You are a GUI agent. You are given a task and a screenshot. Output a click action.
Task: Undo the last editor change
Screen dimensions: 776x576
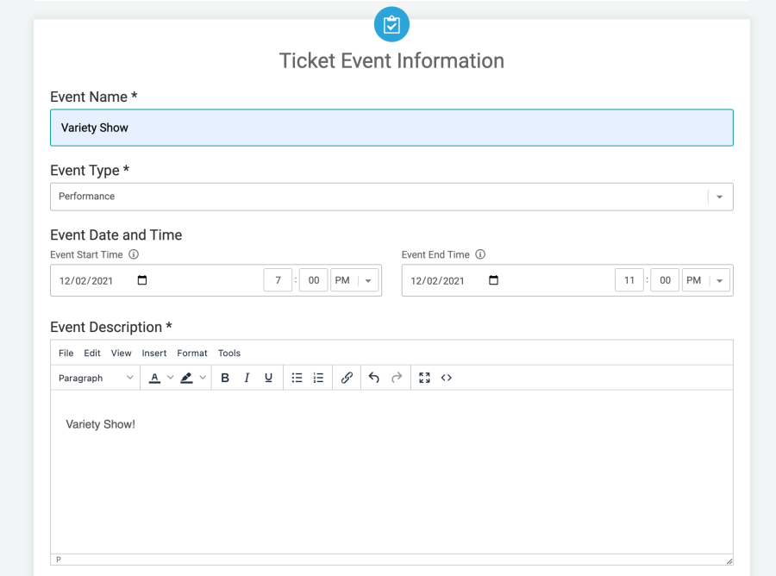[374, 378]
